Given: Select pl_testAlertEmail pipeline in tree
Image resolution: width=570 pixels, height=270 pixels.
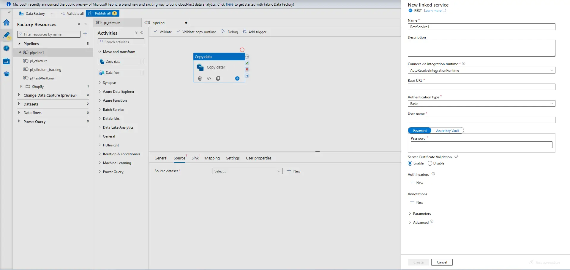Looking at the screenshot, I should [42, 78].
